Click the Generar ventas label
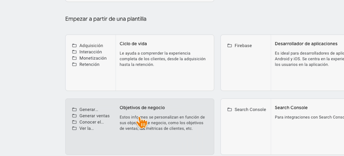The width and height of the screenshot is (344, 156). [x=95, y=116]
